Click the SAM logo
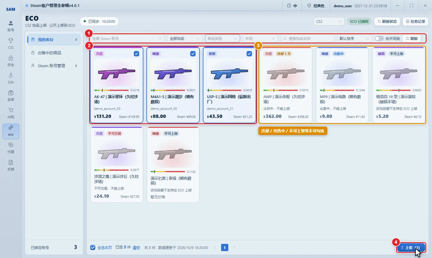 click(11, 9)
